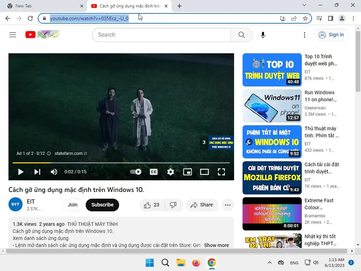Open Nhật ký thi tốt nghiệp video title

coord(320,240)
